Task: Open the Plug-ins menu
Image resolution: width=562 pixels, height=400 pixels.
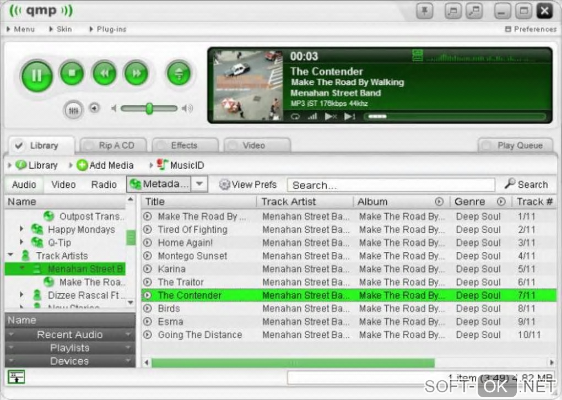Action: [107, 29]
